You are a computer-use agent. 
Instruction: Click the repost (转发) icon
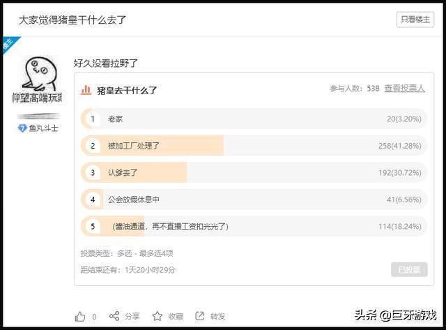point(200,316)
